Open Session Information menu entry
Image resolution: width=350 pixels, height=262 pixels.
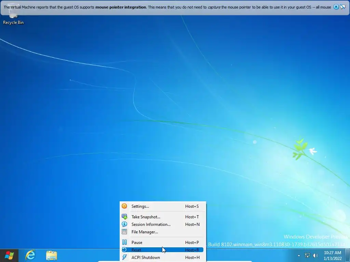[x=163, y=224]
